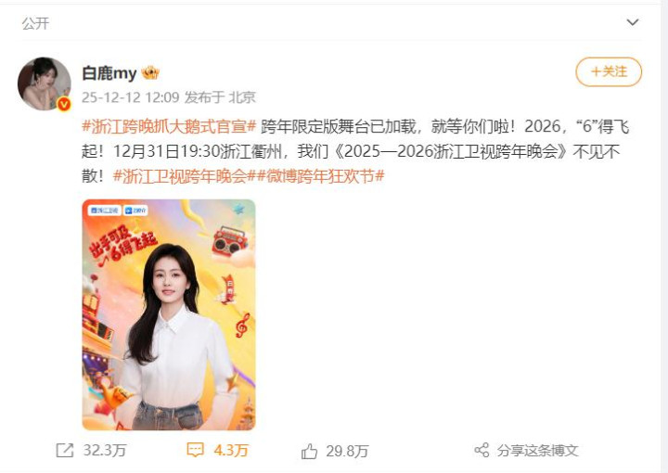
Task: Follow the user with +关注 button
Action: pos(609,71)
